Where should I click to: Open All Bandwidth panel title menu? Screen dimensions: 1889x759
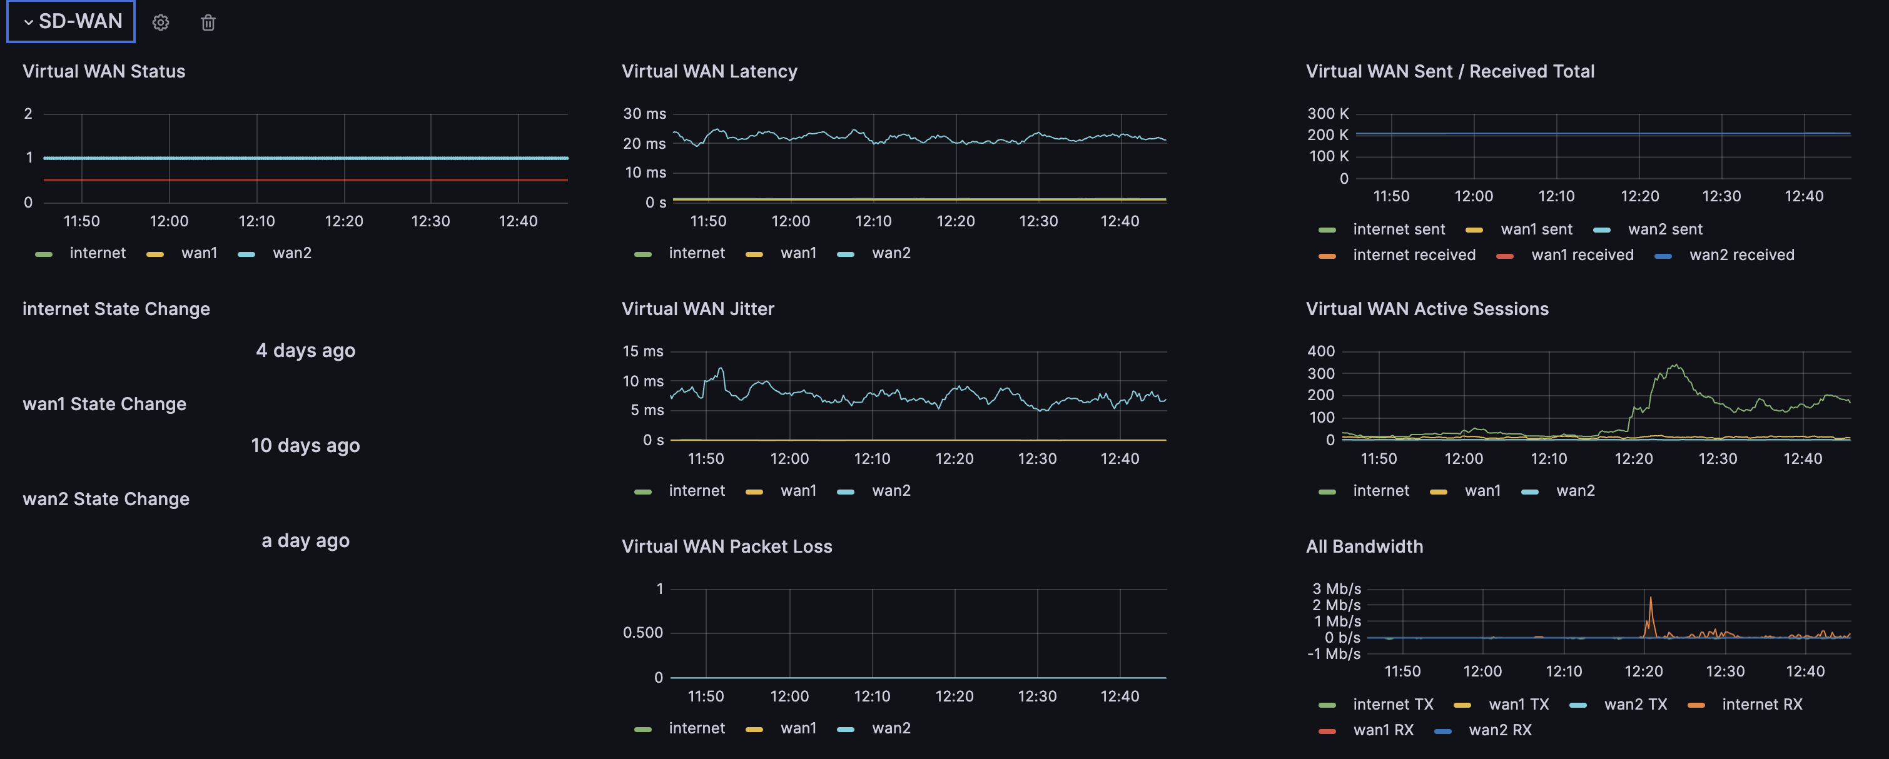tap(1364, 546)
